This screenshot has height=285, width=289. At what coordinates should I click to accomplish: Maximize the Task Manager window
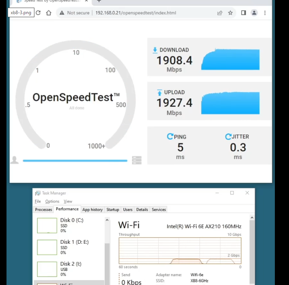tap(232, 193)
